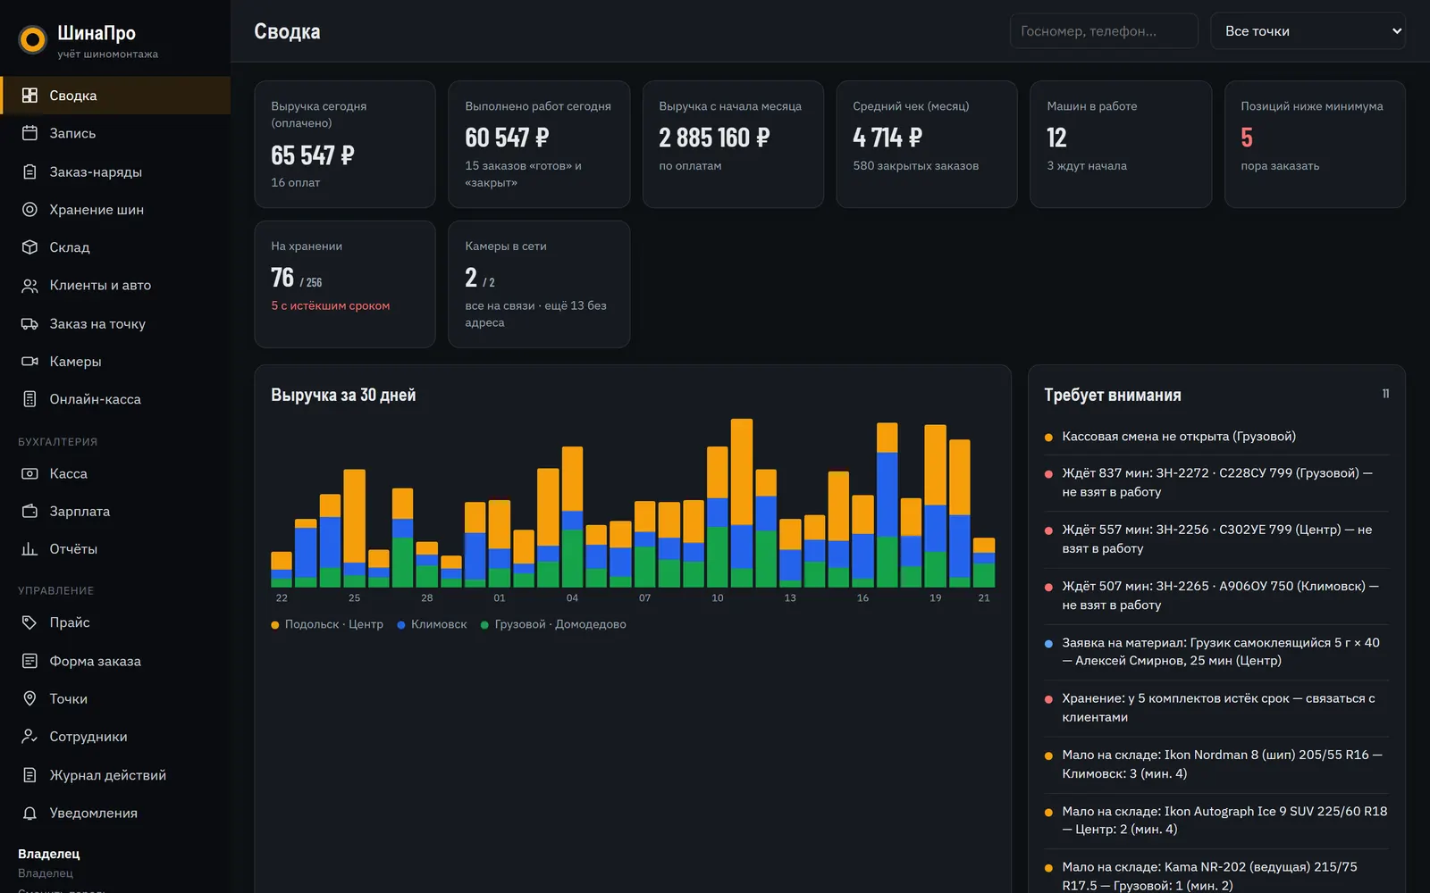Open the На хранении summary card
The image size is (1430, 893).
[x=345, y=284]
